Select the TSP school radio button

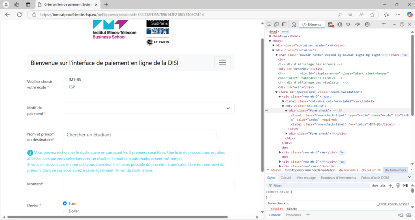tap(65, 87)
